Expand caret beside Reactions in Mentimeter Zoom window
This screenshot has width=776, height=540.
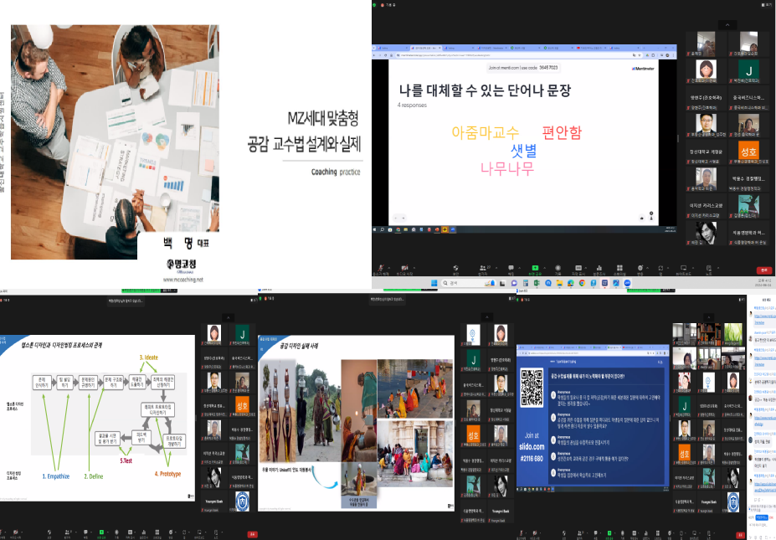(x=647, y=268)
